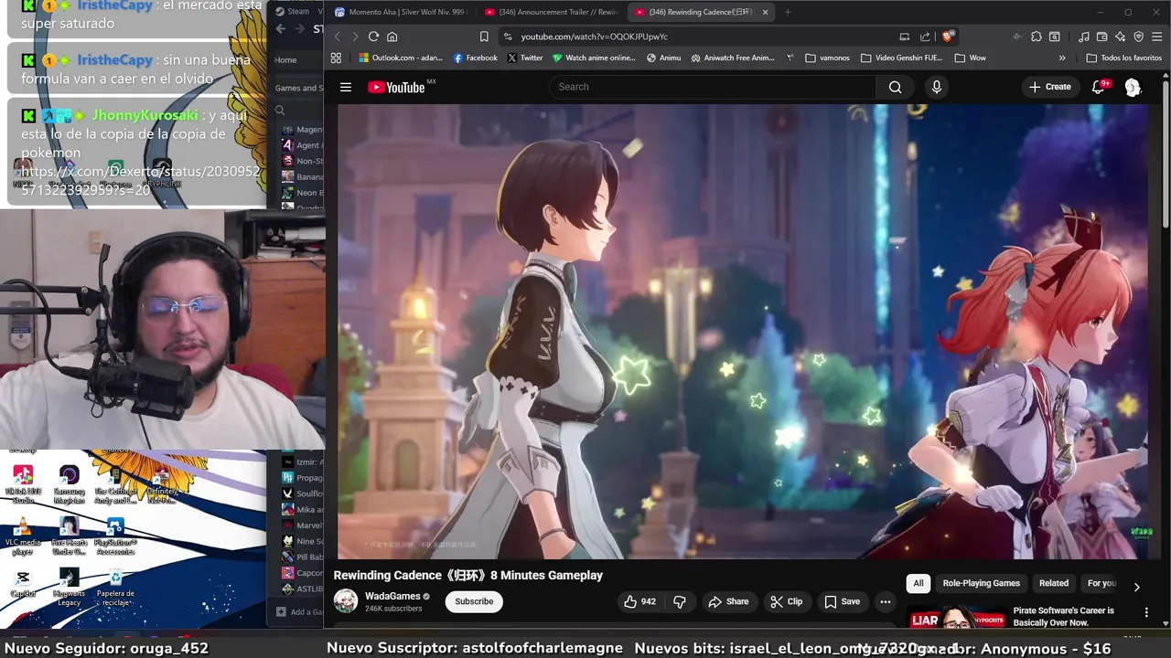Image resolution: width=1171 pixels, height=658 pixels.
Task: Open Pill Baby in the Steam games list
Action: [303, 557]
